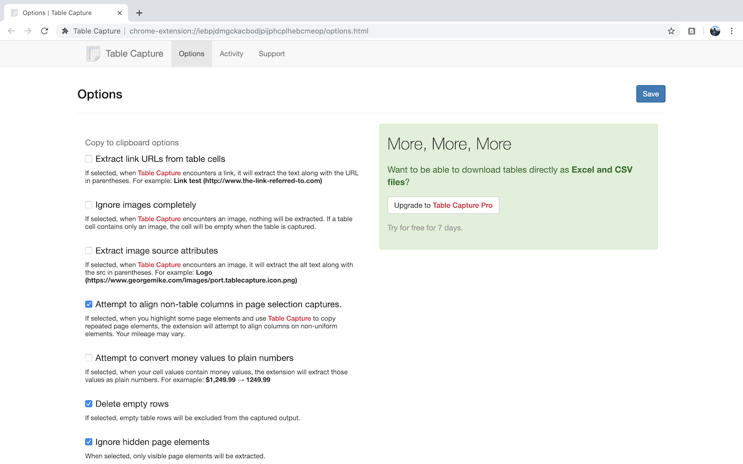Open the Chrome profile avatar

(715, 31)
